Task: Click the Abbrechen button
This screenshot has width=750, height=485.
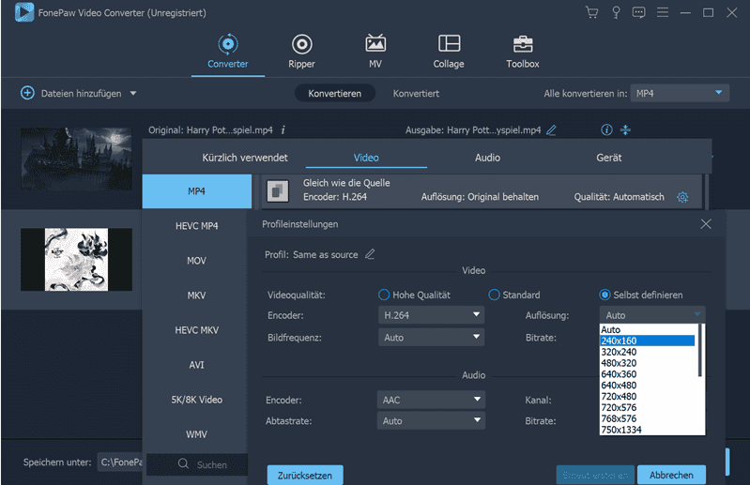Action: point(671,475)
